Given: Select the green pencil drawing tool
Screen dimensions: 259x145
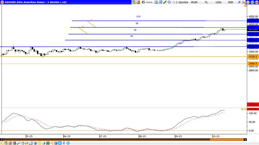Looking at the screenshot, I should coord(165,2).
